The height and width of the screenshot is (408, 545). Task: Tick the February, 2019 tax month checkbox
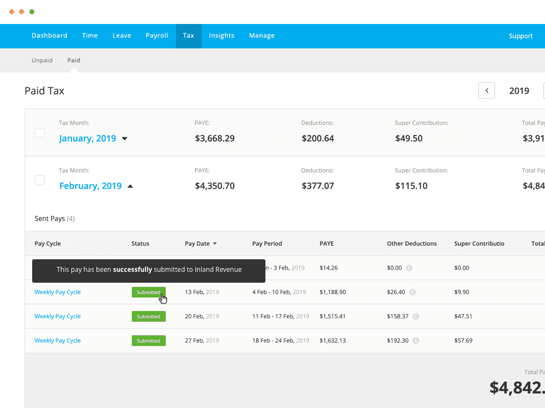pos(40,180)
